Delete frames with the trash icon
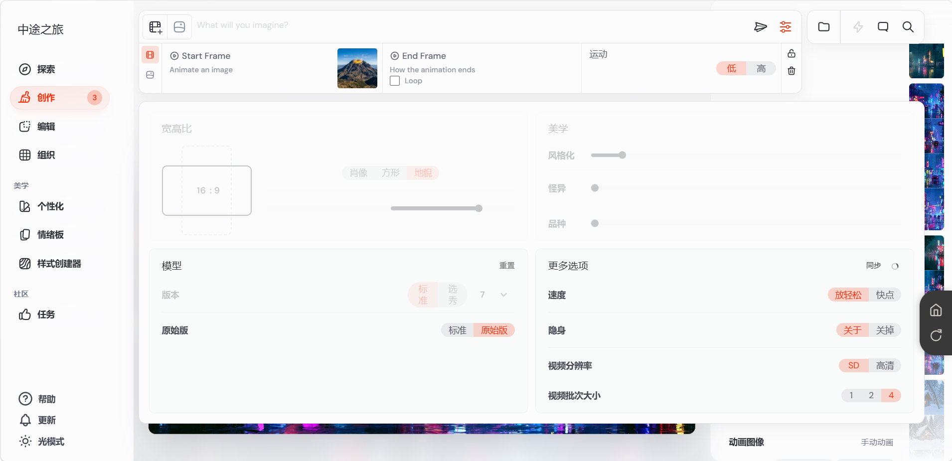This screenshot has width=952, height=461. (x=792, y=71)
